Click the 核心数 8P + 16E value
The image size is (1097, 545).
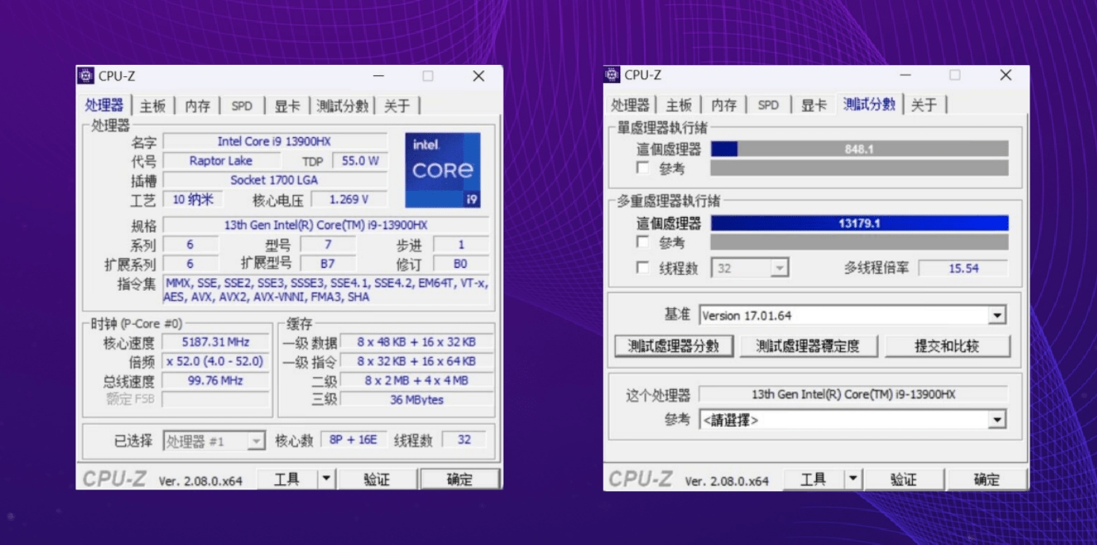(354, 440)
